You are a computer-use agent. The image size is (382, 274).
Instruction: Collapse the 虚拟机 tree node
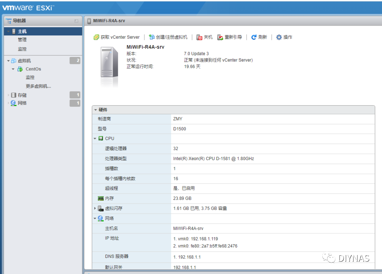click(9, 61)
